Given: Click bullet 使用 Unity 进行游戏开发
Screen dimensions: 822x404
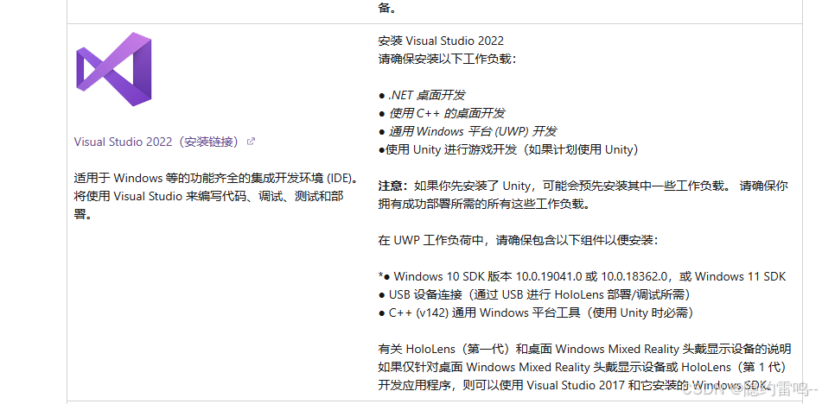Looking at the screenshot, I should click(508, 149).
